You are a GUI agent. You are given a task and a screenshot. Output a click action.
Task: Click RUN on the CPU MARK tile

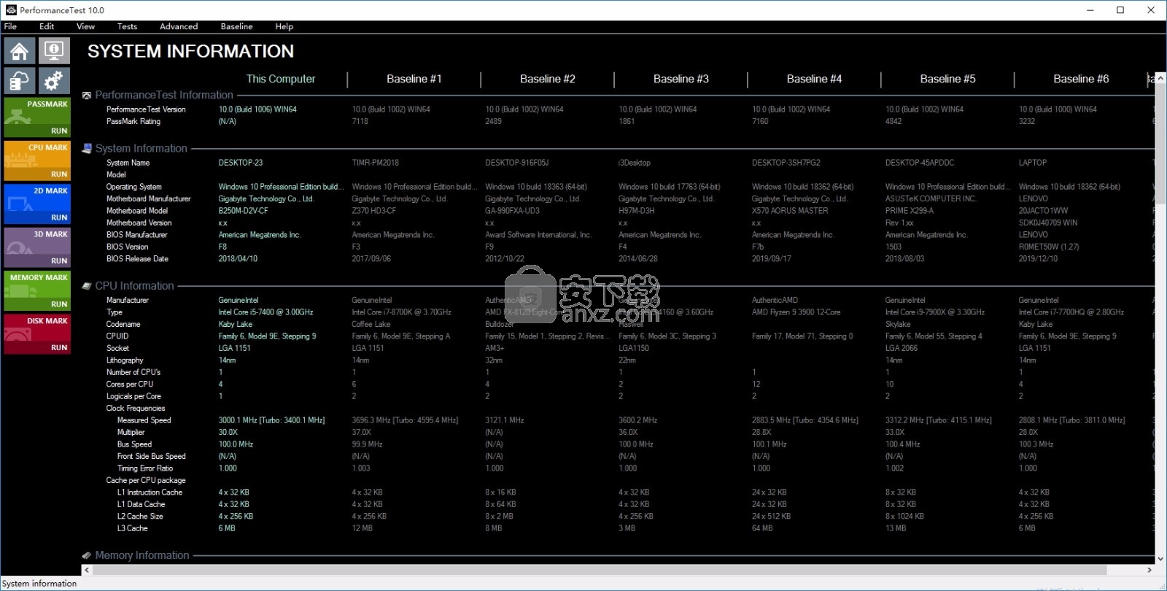click(59, 174)
